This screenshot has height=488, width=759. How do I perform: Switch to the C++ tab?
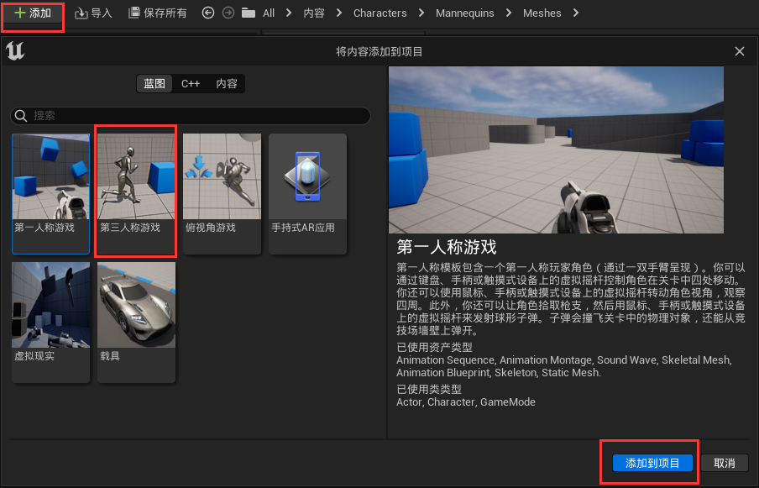coord(191,83)
